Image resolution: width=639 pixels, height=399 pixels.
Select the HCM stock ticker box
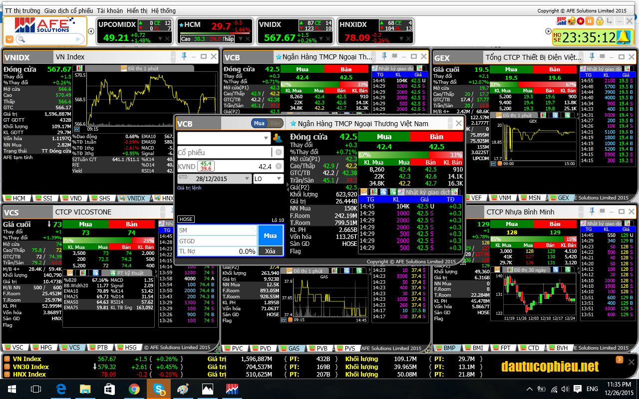point(215,31)
